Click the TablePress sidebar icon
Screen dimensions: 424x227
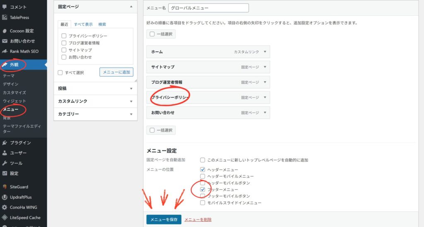click(x=5, y=17)
